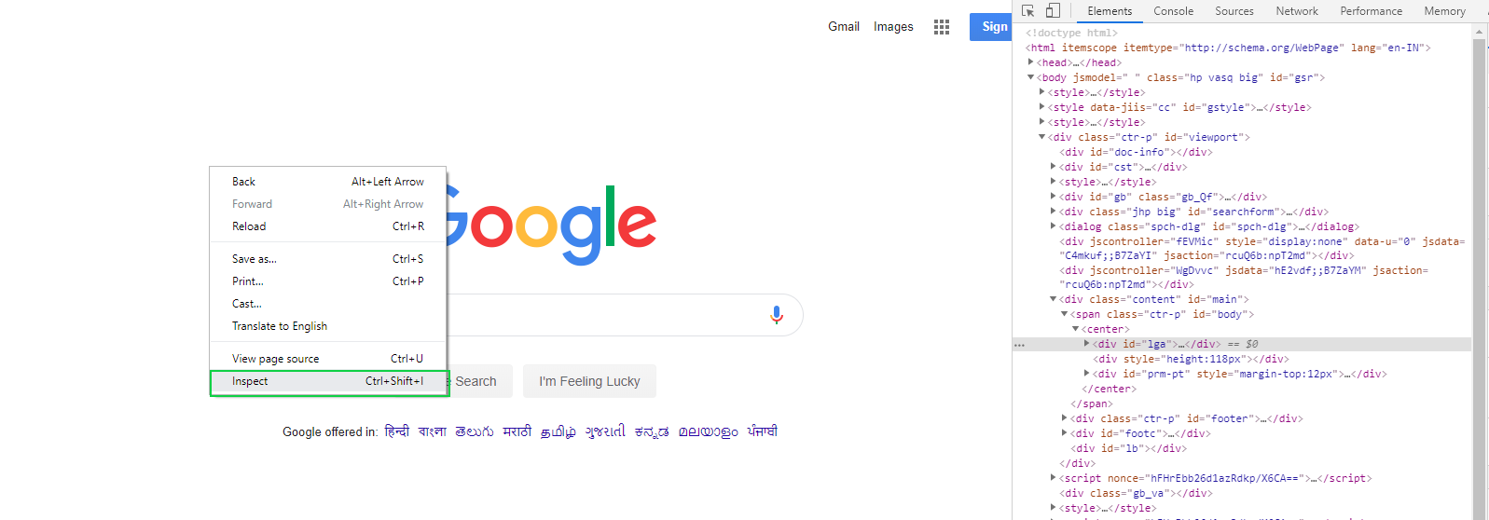Collapse the center element node
This screenshot has height=520, width=1489.
point(1076,329)
